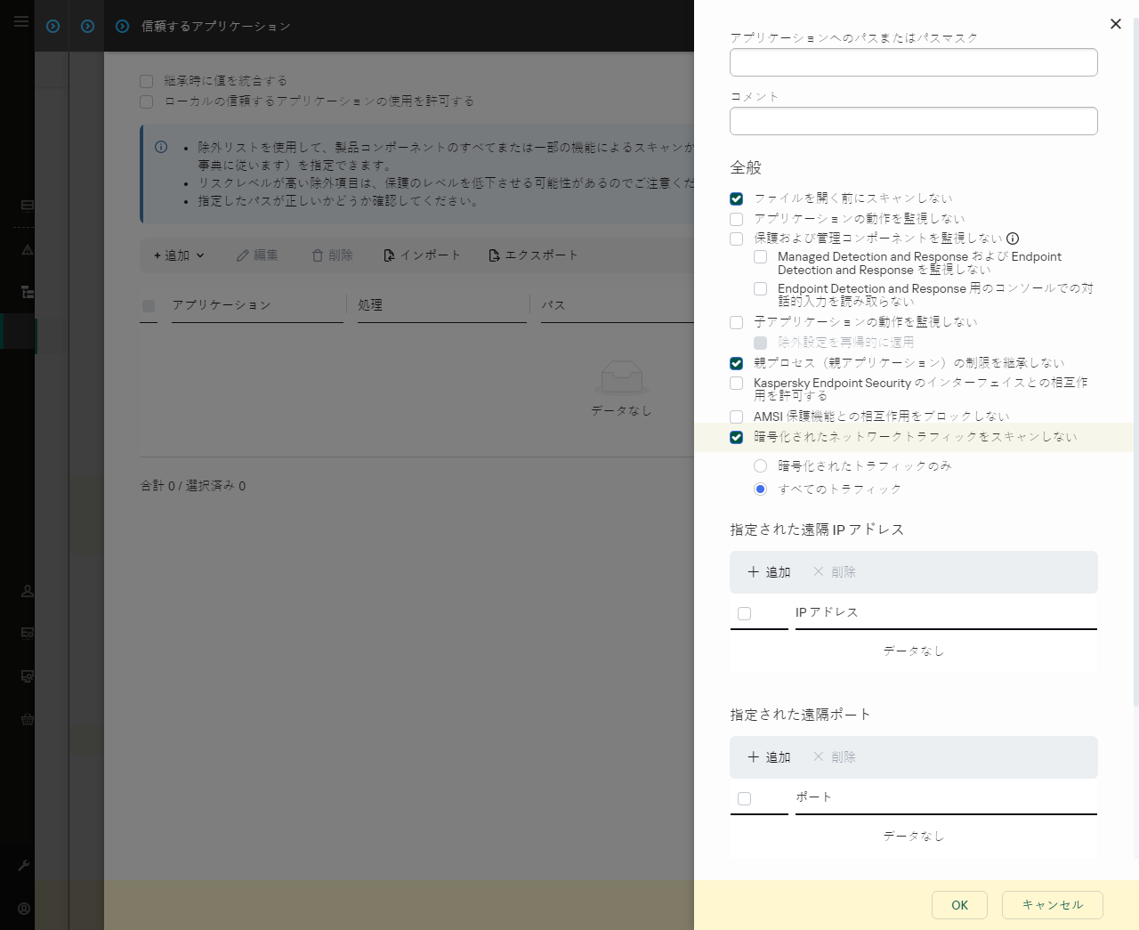
Task: Click the 信頼するアプリケーション breadcrumb title
Action: pos(214,26)
